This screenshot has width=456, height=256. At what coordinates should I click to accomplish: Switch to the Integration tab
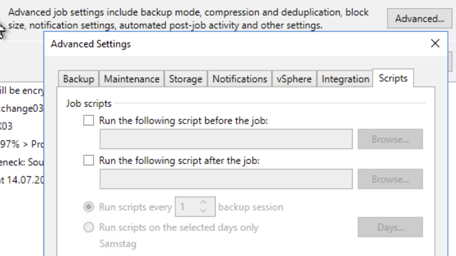[345, 79]
